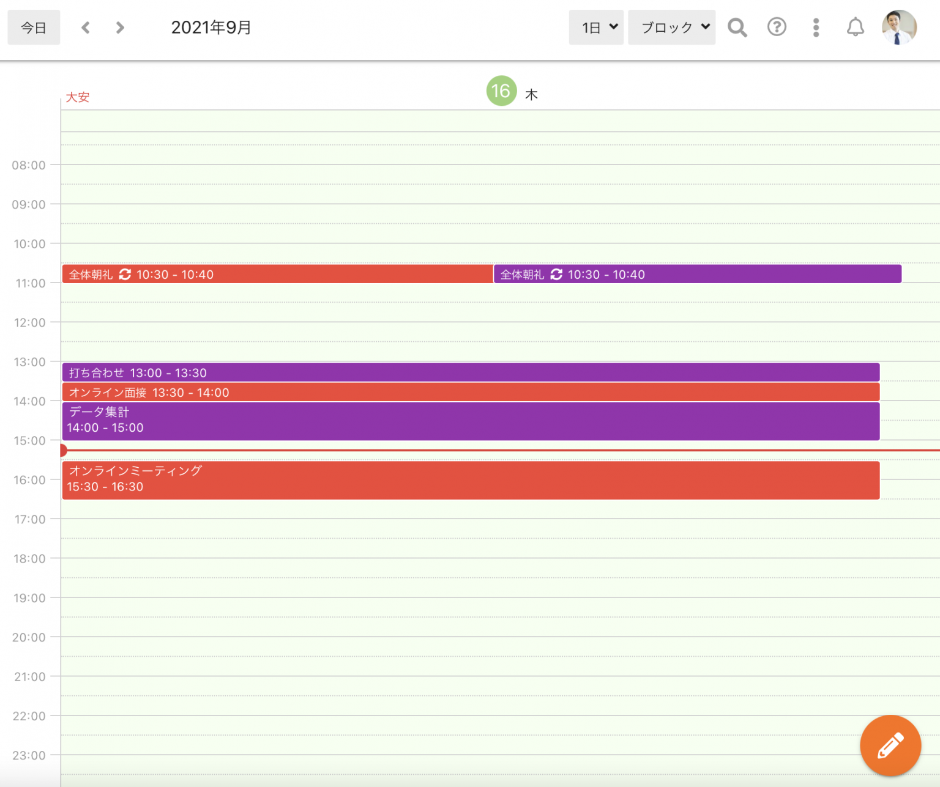The image size is (940, 787).
Task: Go to next day with right arrow
Action: point(120,28)
